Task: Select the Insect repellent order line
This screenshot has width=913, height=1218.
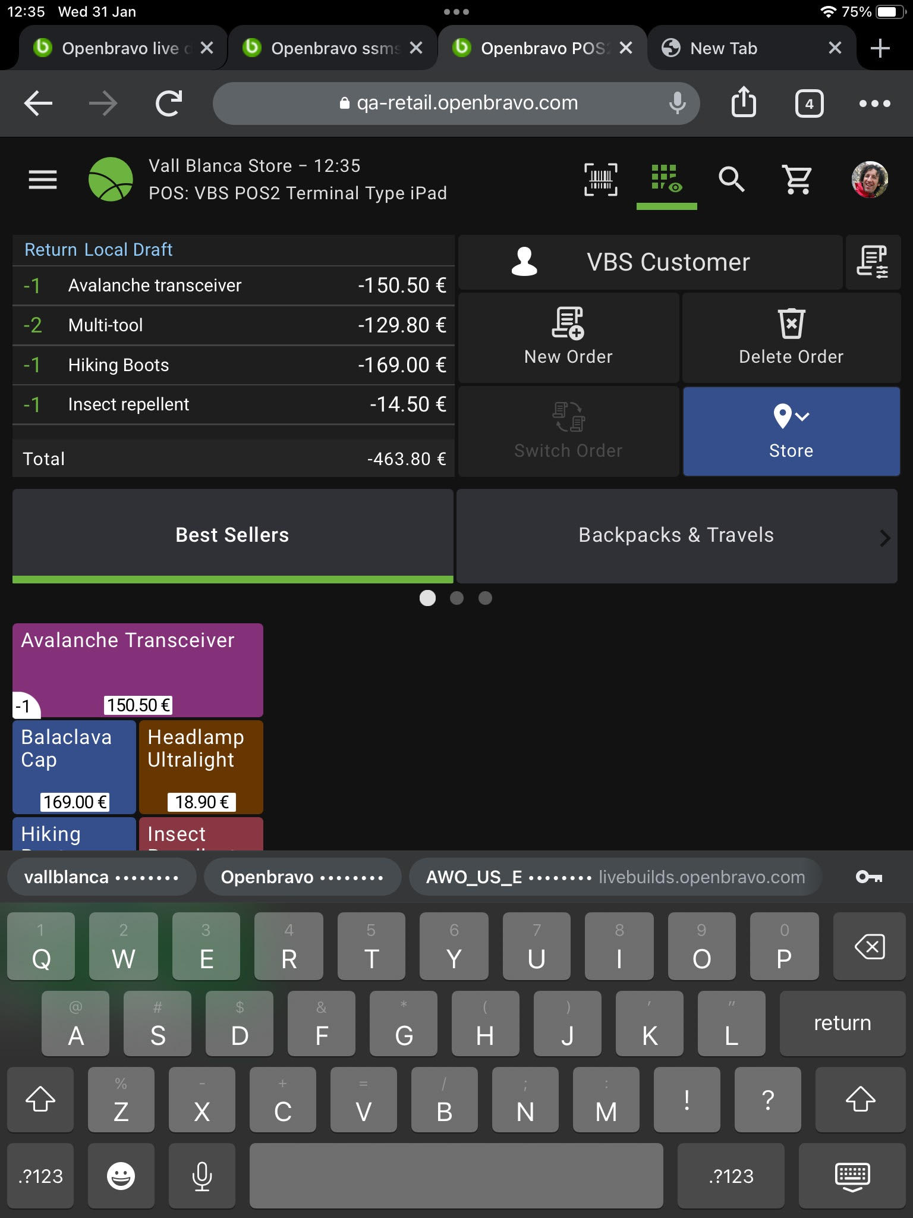Action: pyautogui.click(x=234, y=404)
